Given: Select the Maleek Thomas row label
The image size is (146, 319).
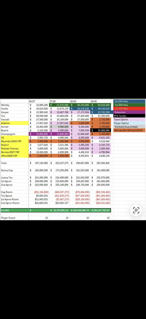Looking at the screenshot, I should tap(14, 148).
